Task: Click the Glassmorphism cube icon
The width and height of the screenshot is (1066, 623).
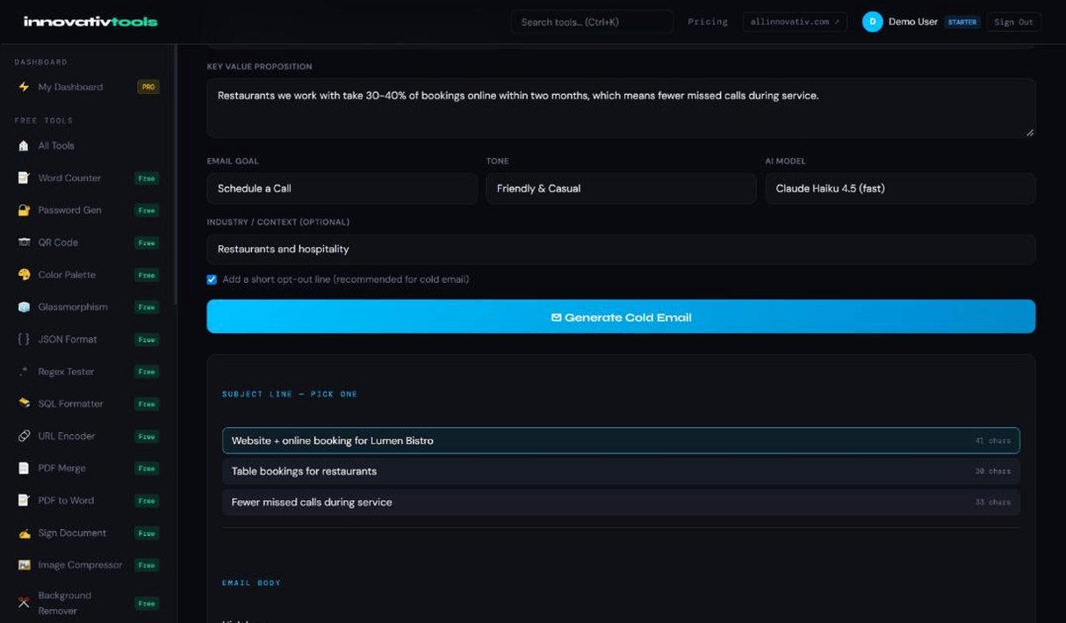Action: (24, 307)
